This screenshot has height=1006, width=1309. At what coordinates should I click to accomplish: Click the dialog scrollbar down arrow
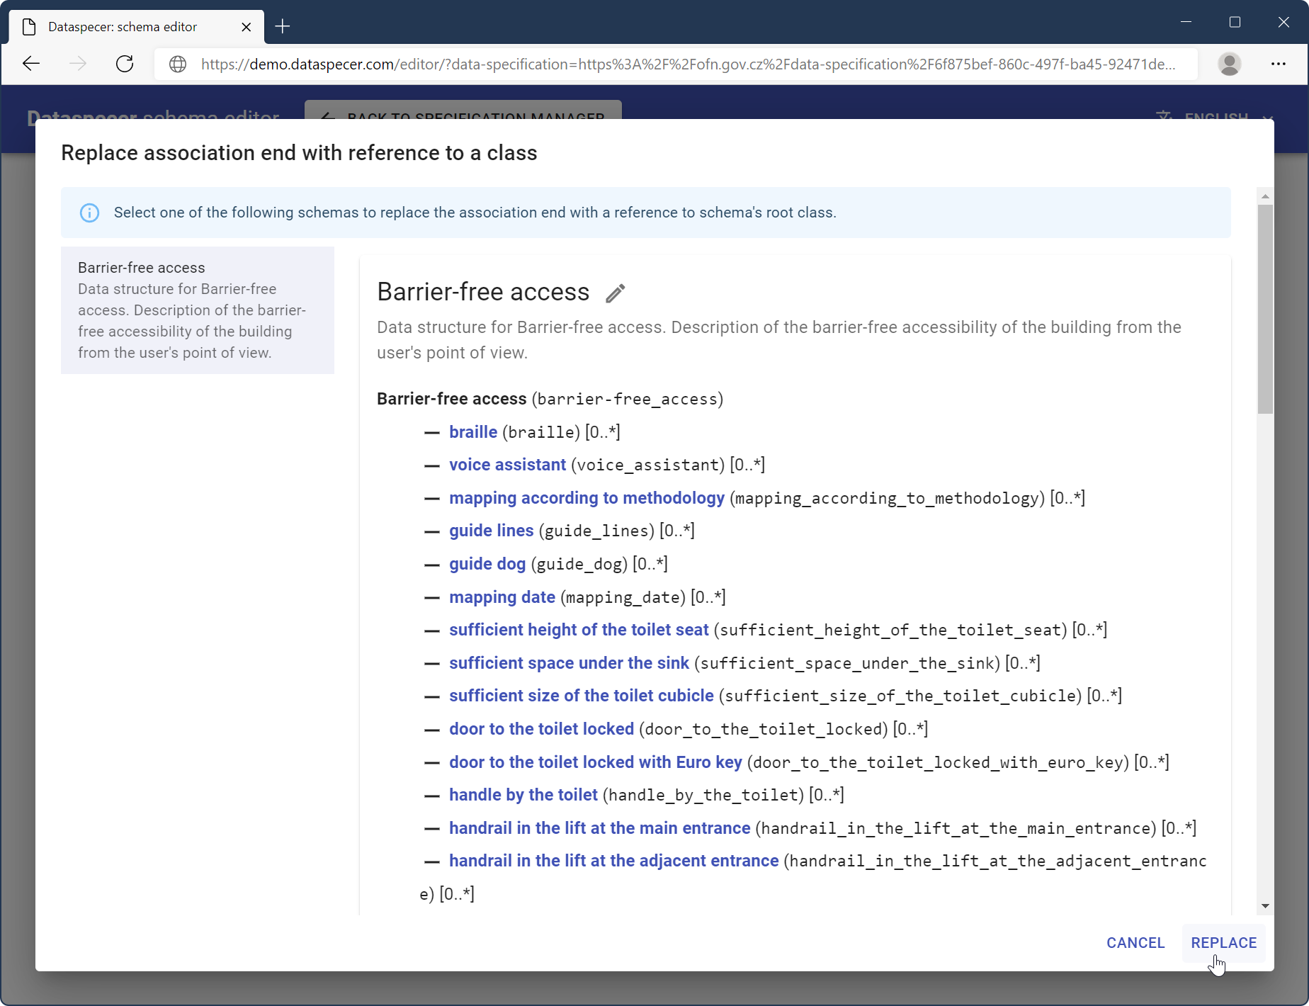pos(1265,906)
